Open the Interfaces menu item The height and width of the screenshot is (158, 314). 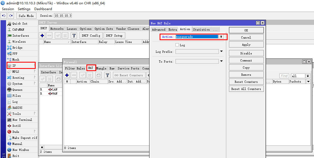pyautogui.click(x=21, y=36)
